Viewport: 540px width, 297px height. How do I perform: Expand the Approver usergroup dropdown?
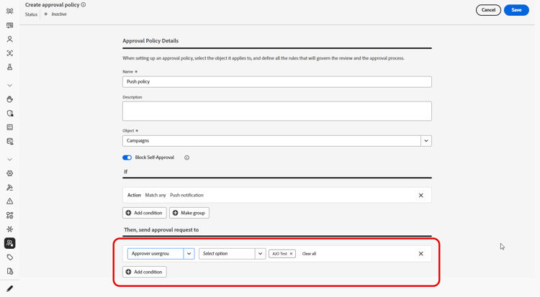[x=189, y=254]
